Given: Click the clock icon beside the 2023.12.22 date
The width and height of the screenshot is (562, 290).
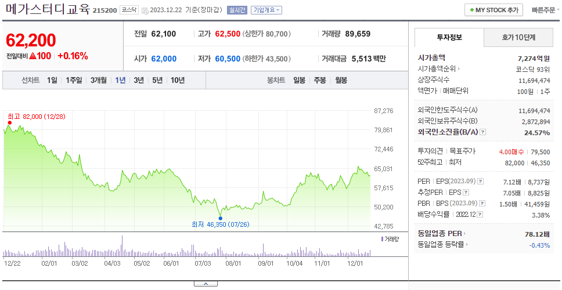Looking at the screenshot, I should click(x=145, y=10).
